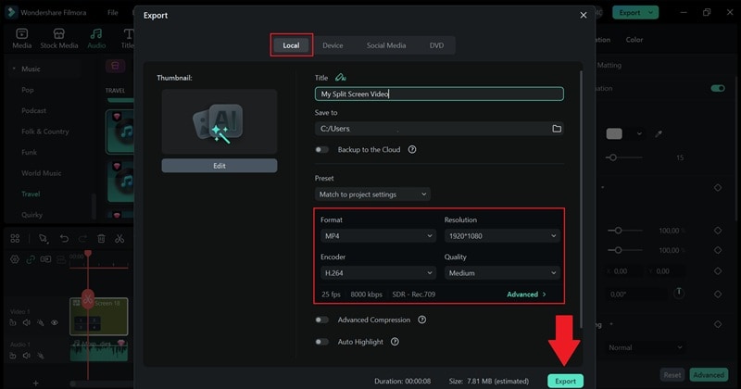
Task: Mute the Video 1 track speaker icon
Action: 27,322
